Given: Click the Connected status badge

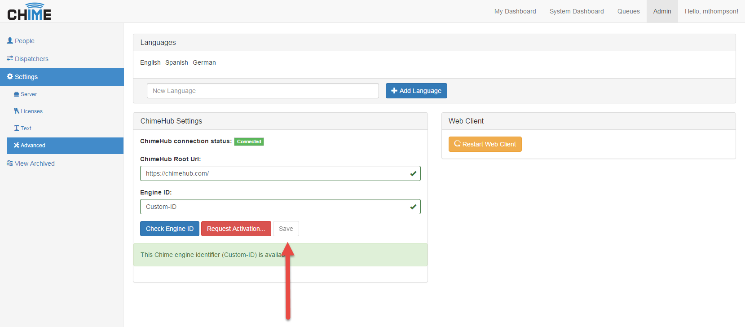Looking at the screenshot, I should [249, 141].
